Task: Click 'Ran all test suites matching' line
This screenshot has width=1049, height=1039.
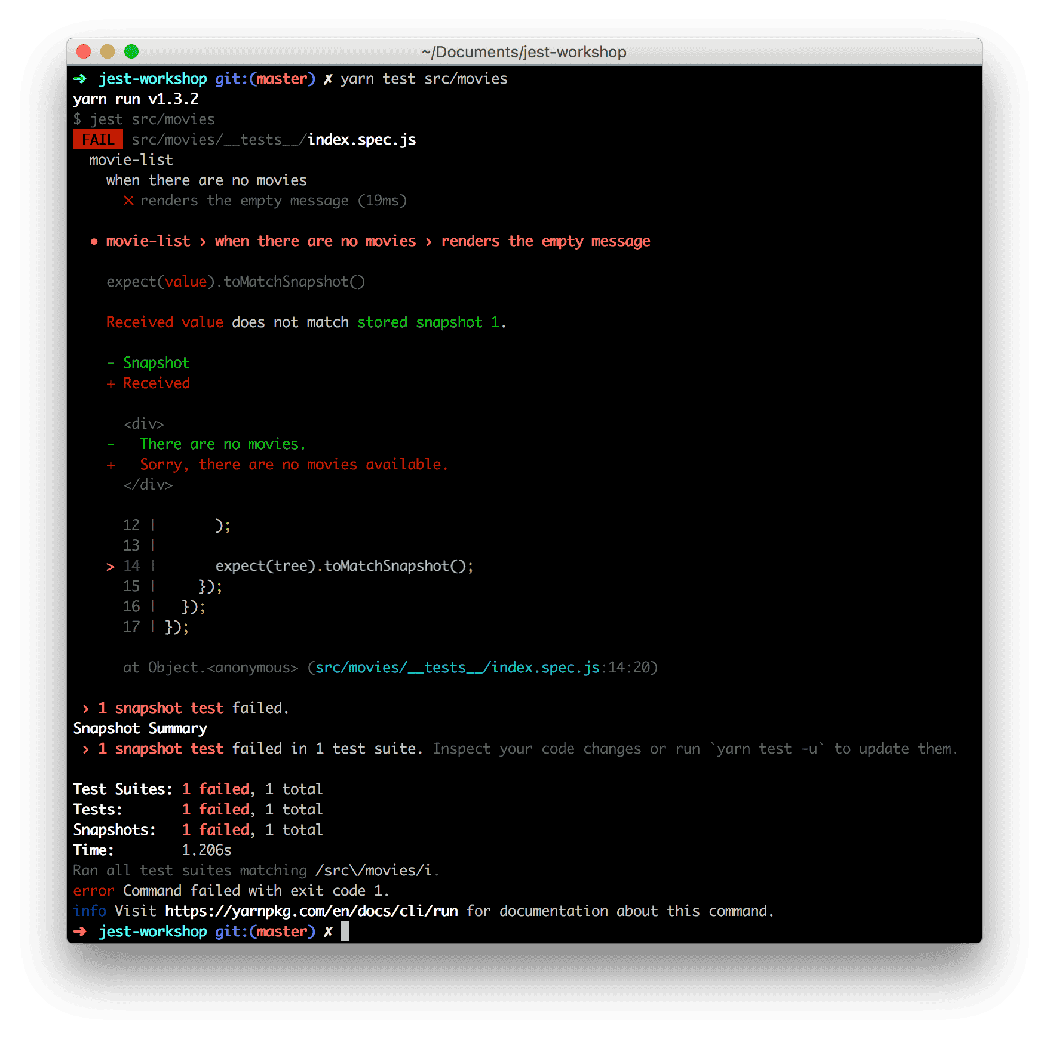Action: click(256, 871)
